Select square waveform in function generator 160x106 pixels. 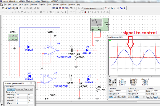(29, 89)
